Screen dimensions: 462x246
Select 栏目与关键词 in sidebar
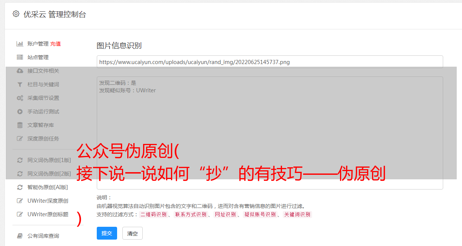43,84
